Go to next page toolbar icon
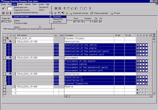 [72, 8]
